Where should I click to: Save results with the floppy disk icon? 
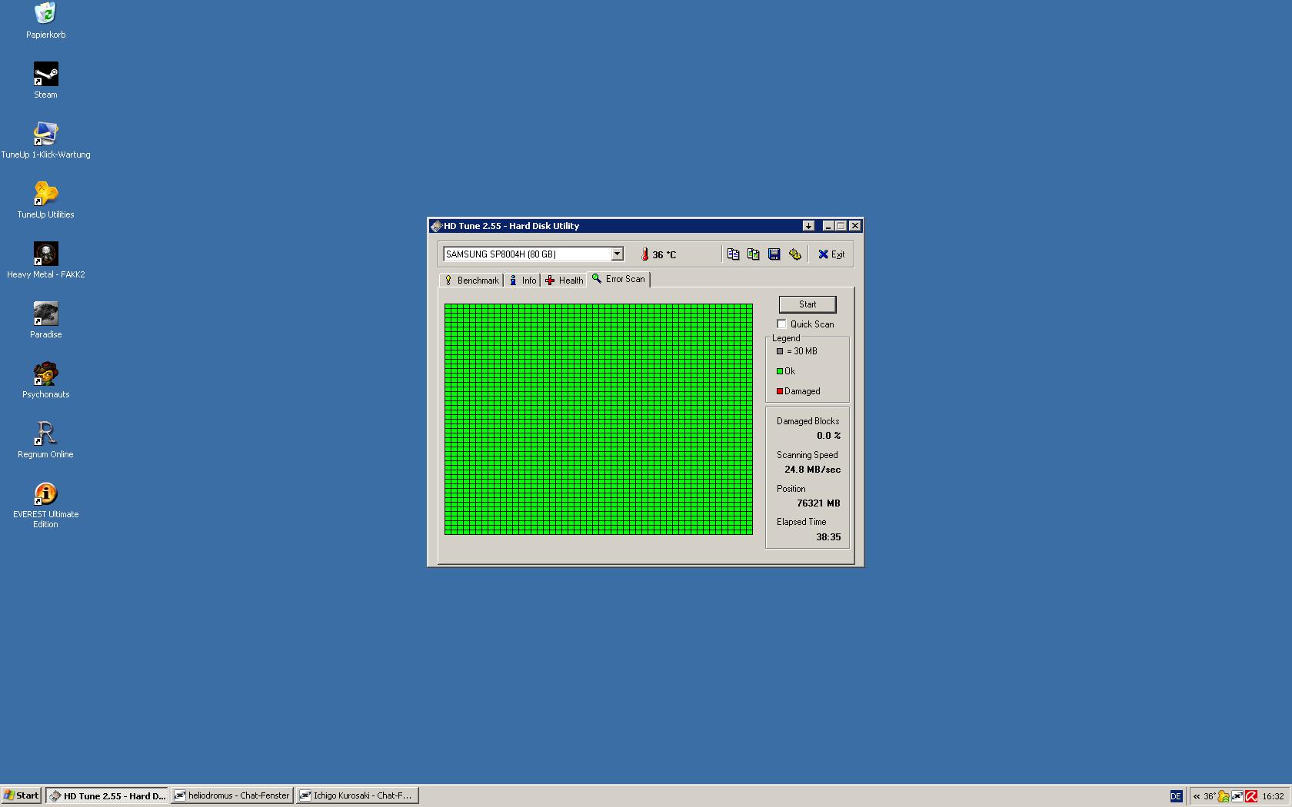[x=774, y=254]
